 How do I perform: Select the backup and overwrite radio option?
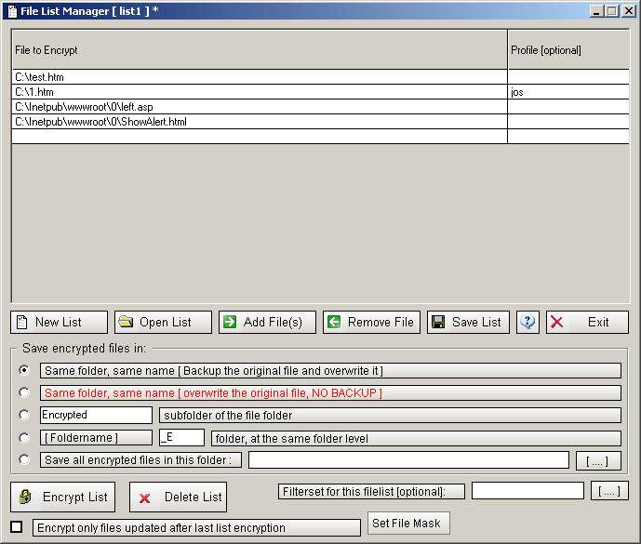24,370
